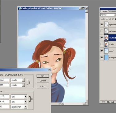Open the pixel width units dropdown
This screenshot has height=113, width=116.
point(24,80)
